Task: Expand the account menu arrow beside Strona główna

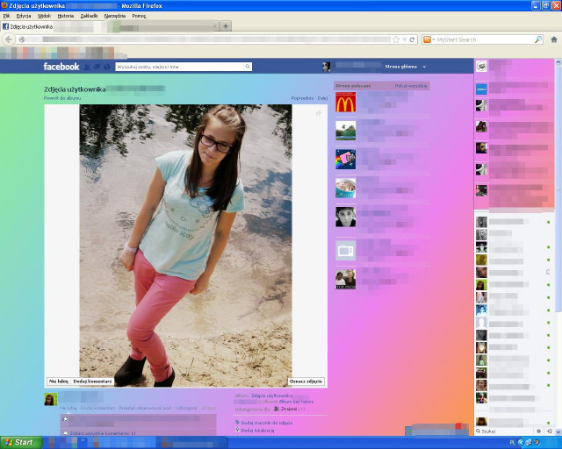Action: point(424,67)
